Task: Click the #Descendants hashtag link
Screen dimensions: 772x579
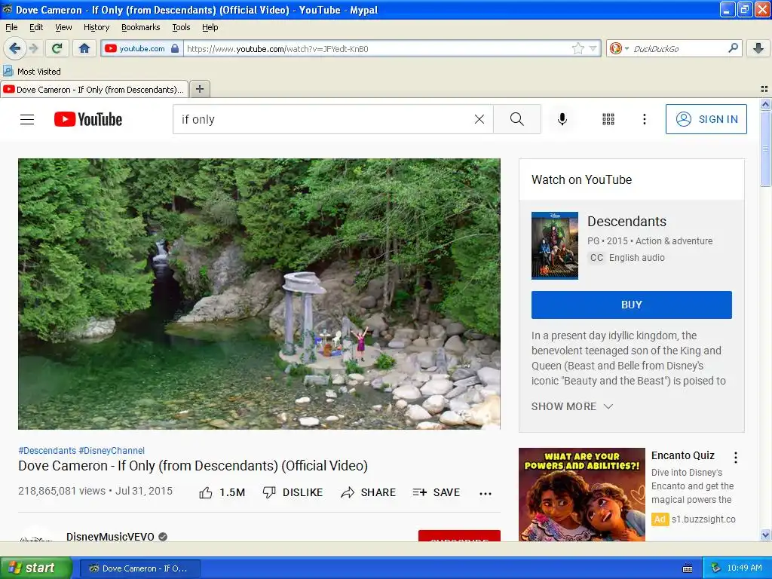Action: 47,450
